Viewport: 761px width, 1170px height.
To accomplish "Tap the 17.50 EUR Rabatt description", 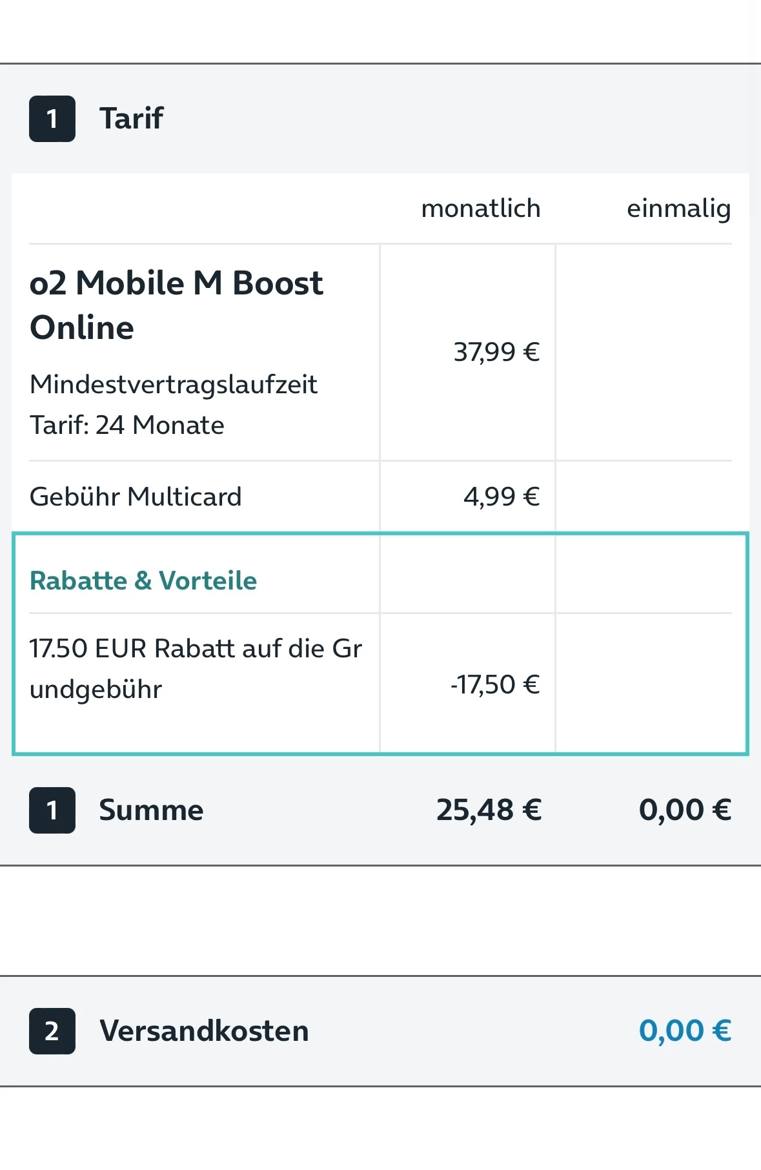I will point(196,668).
